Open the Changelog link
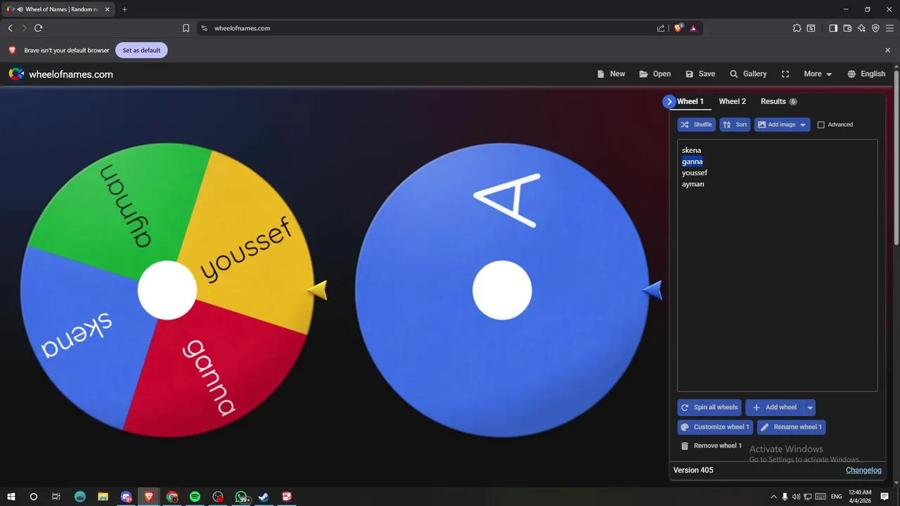900x506 pixels. pyautogui.click(x=863, y=470)
